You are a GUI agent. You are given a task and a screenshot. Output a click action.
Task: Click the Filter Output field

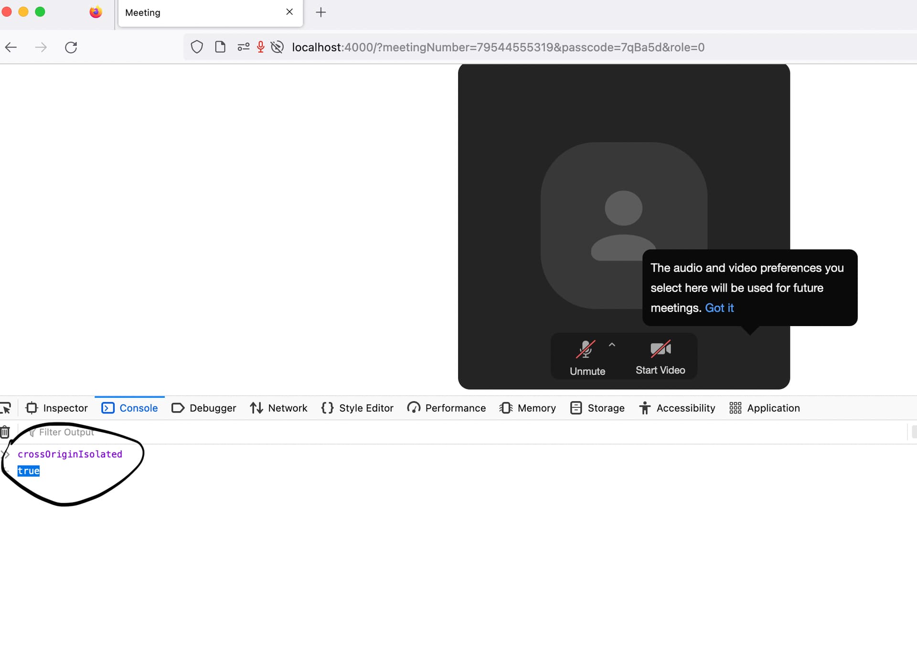coord(463,432)
